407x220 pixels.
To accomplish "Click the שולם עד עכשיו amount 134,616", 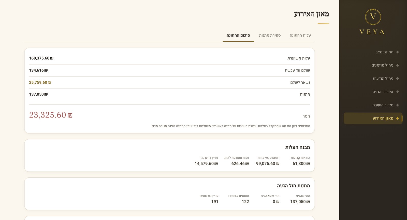I will (x=38, y=70).
